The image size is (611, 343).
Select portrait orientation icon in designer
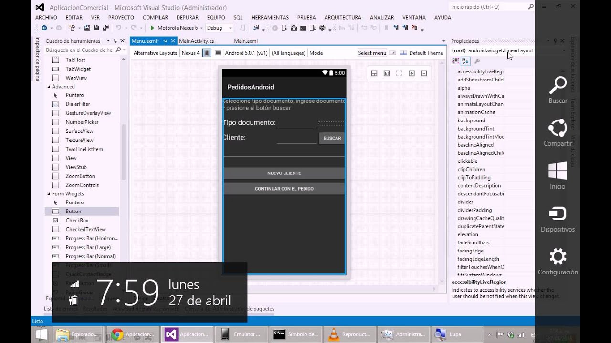207,53
